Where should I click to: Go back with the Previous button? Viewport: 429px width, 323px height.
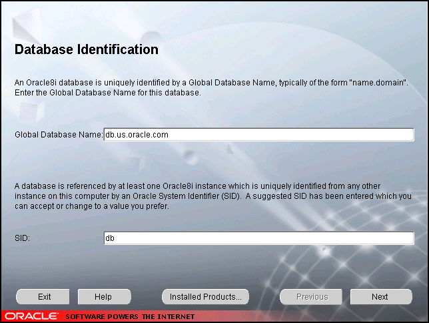[x=311, y=297]
